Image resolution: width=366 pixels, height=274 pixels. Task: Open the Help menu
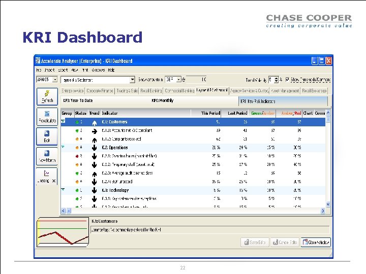(111, 70)
